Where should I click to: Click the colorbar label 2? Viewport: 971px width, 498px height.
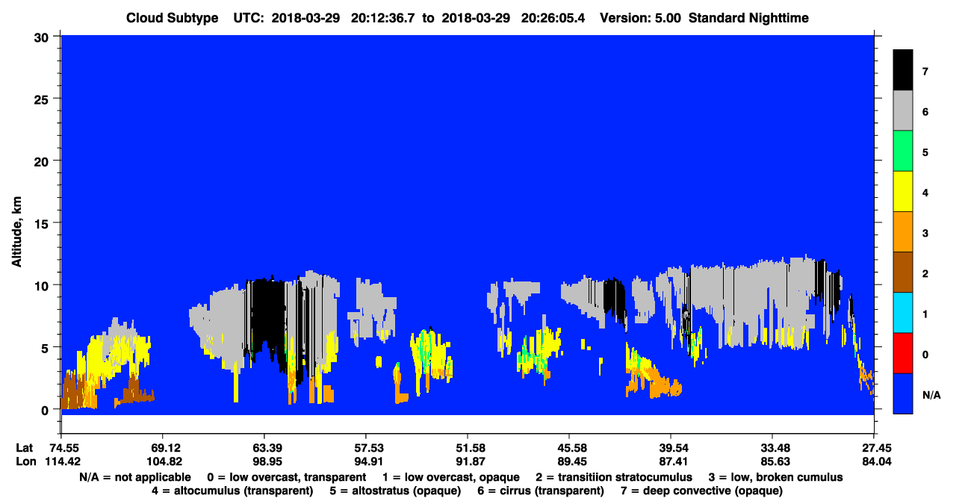point(925,273)
